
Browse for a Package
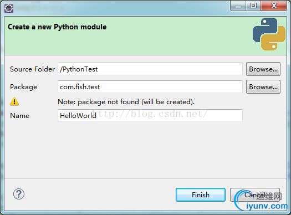tap(263, 87)
